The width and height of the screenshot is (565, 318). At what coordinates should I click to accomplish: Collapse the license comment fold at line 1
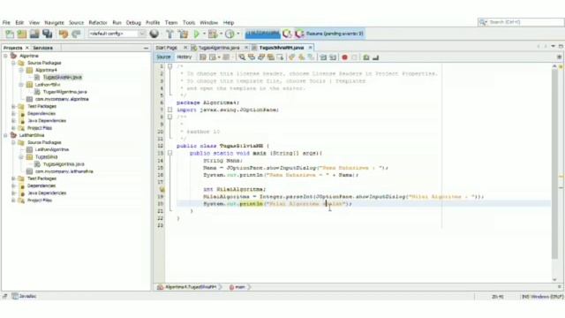169,66
